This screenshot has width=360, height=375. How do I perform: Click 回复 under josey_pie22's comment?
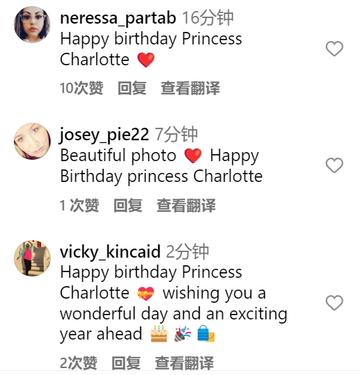click(x=128, y=205)
